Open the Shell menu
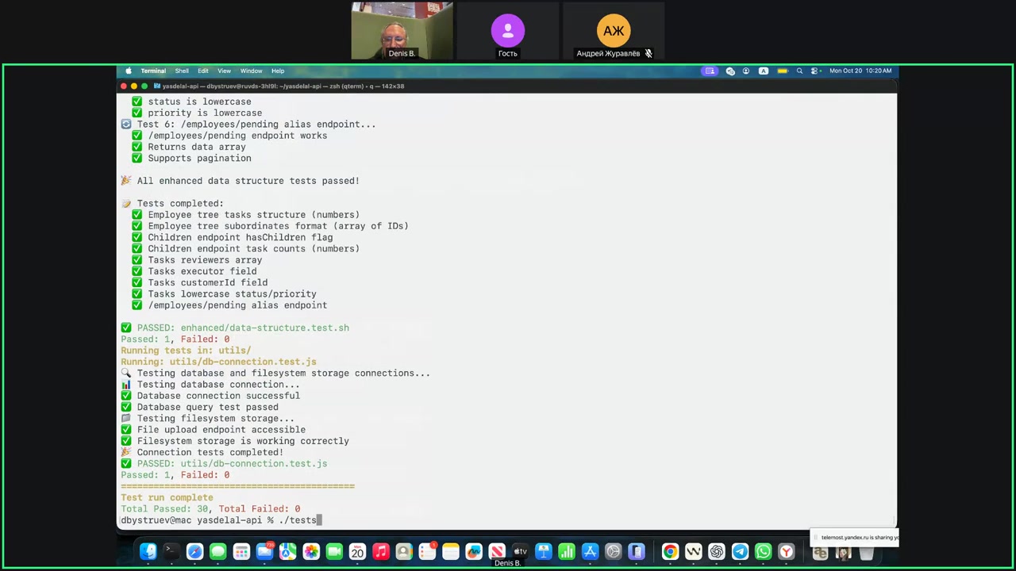1016x571 pixels. coord(182,71)
